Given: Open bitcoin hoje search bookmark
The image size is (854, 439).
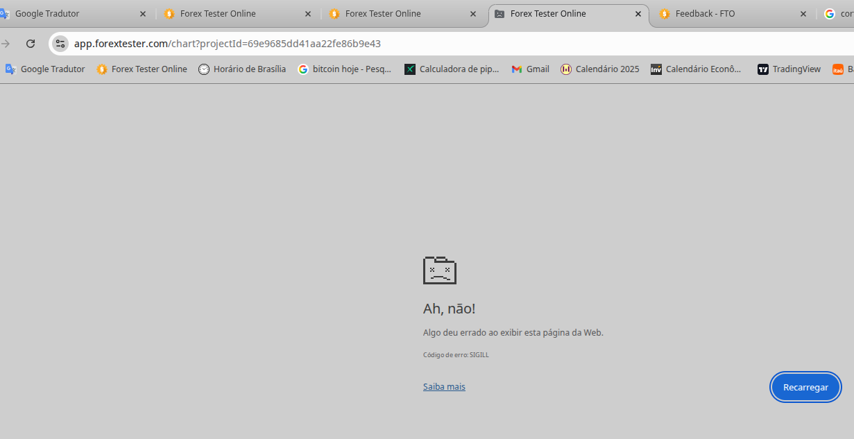Looking at the screenshot, I should click(345, 69).
